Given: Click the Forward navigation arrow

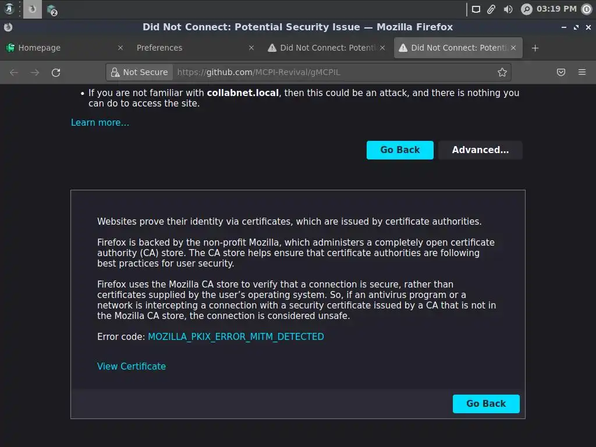Looking at the screenshot, I should click(x=35, y=72).
